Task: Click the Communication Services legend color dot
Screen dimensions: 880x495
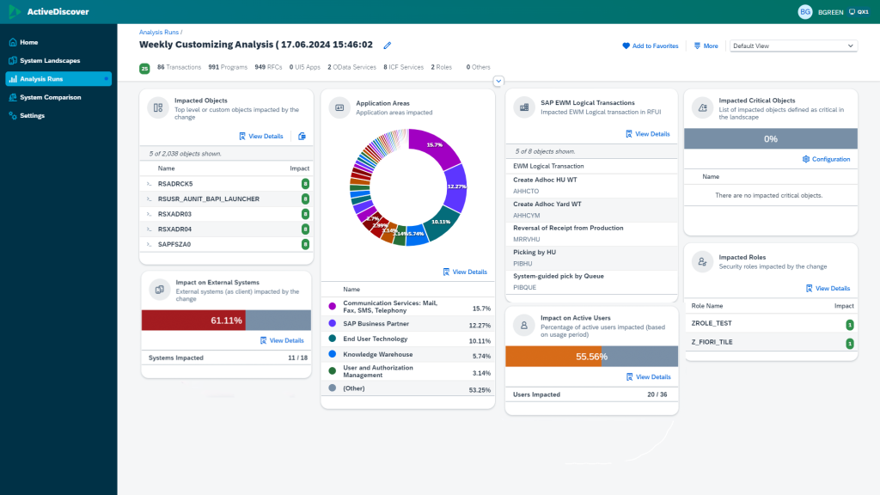Action: point(333,307)
